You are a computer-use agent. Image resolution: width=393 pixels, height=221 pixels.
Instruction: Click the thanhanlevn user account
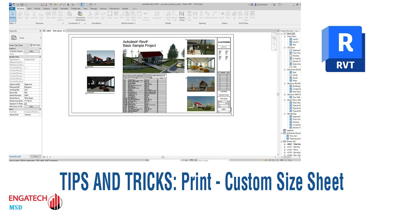262,5
